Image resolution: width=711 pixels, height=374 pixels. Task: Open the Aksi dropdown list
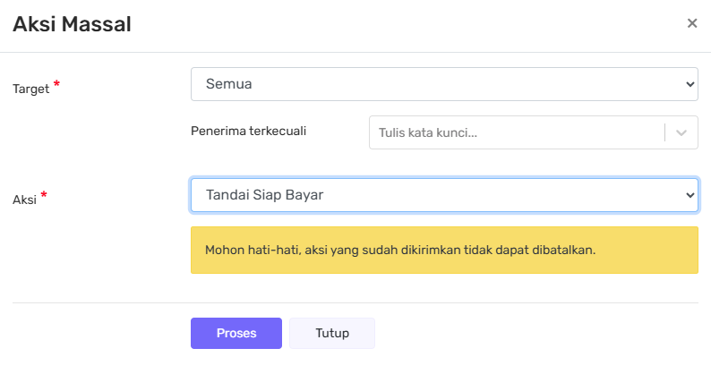point(443,194)
